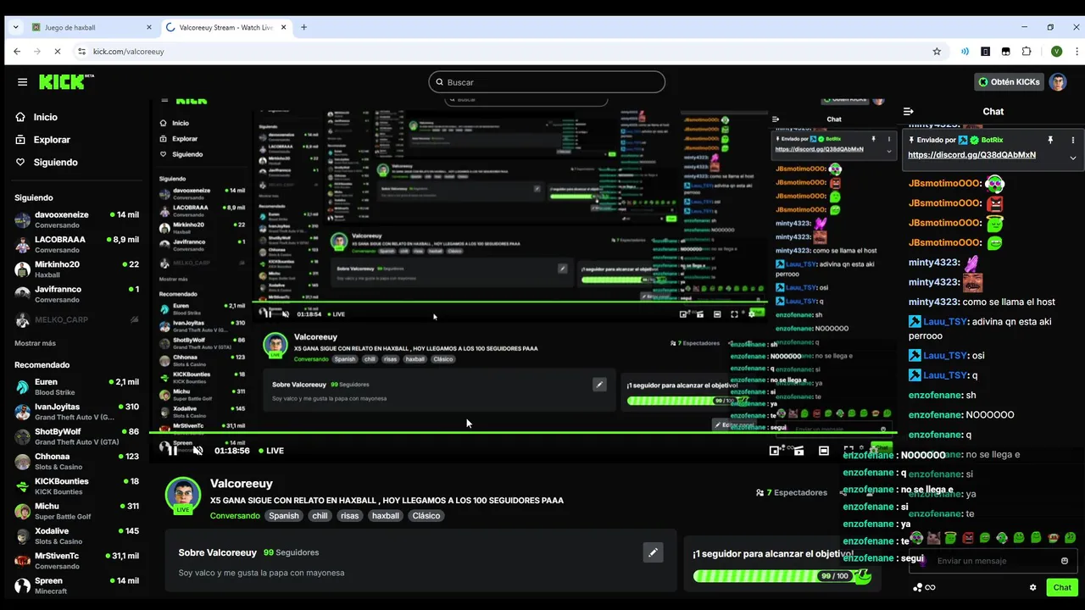This screenshot has height=610, width=1085.
Task: Open Chrome extensions puzzle icon
Action: (1027, 52)
